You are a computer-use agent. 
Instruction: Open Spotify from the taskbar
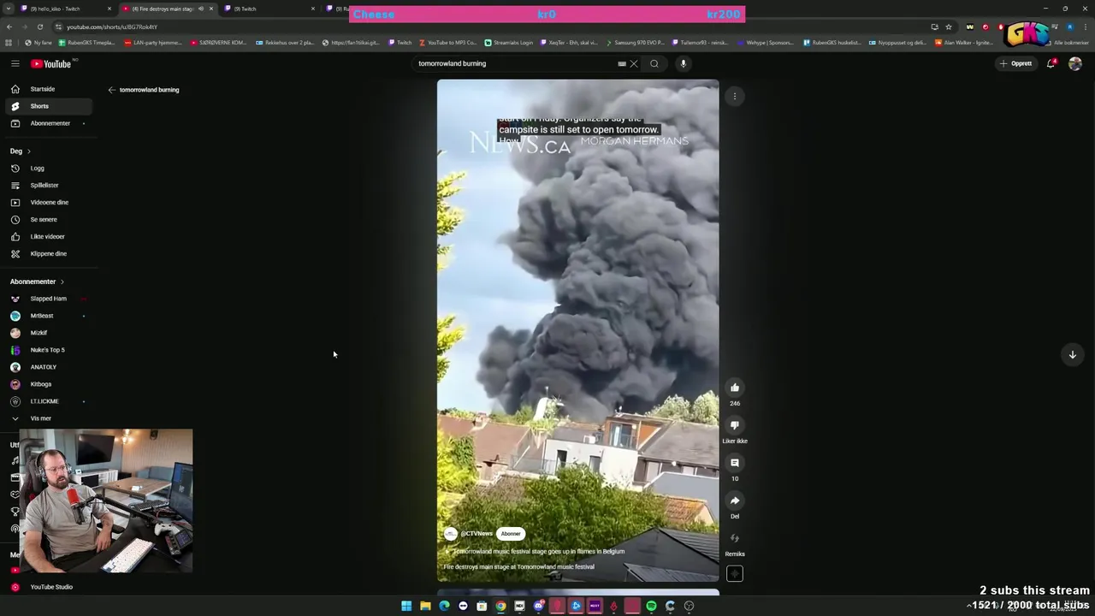(x=651, y=606)
